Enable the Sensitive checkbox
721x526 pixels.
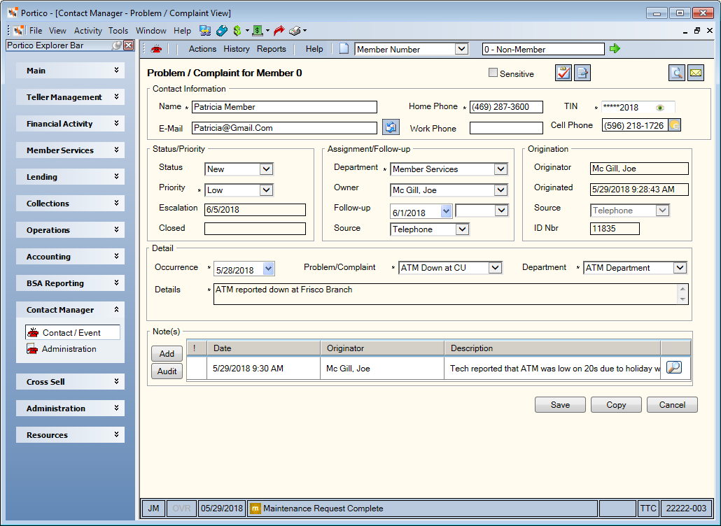[x=493, y=73]
